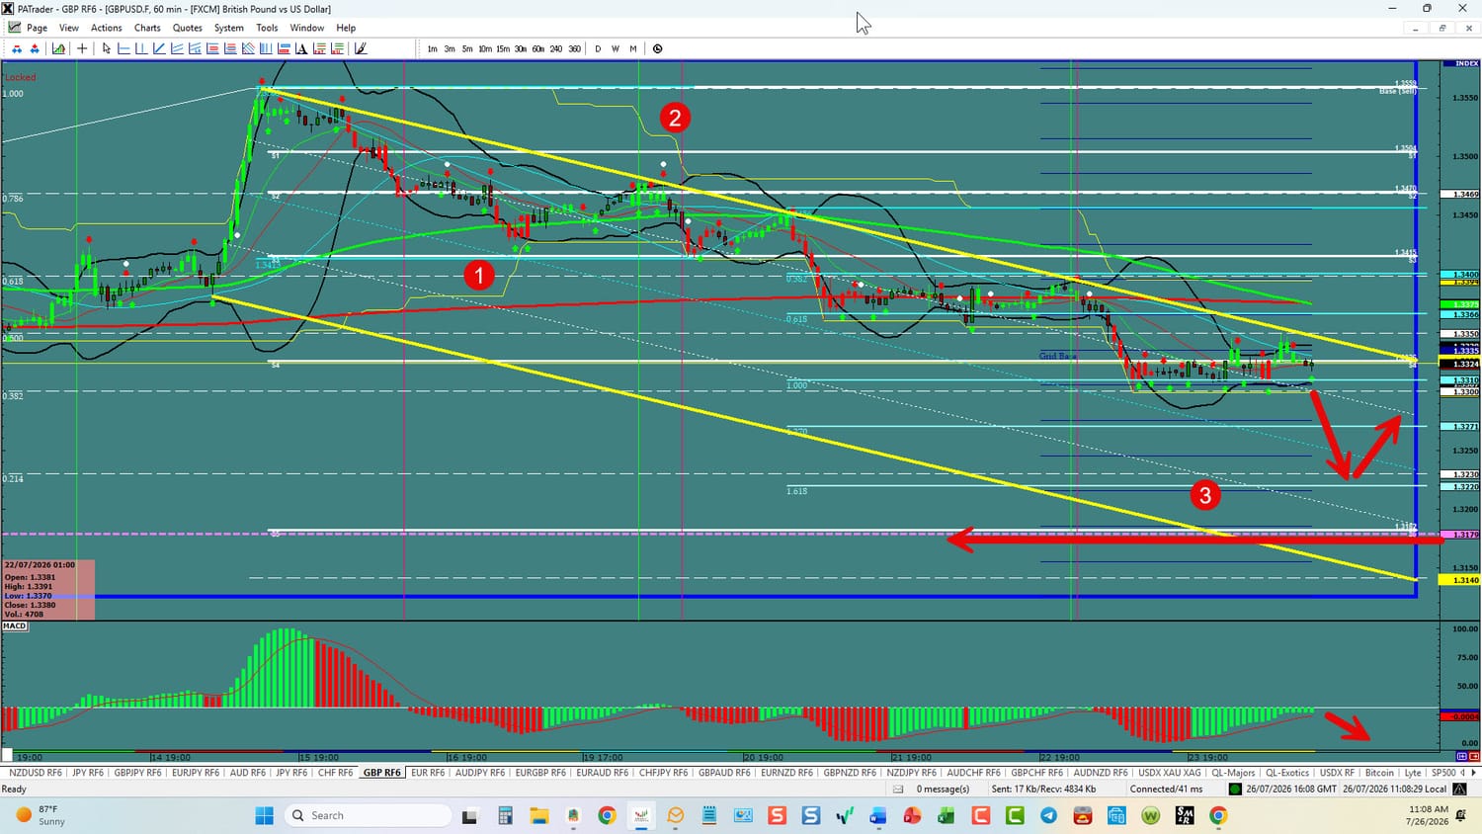Screen dimensions: 1482x834
Task: Click the 1.3179 price axis label
Action: click(x=1460, y=535)
